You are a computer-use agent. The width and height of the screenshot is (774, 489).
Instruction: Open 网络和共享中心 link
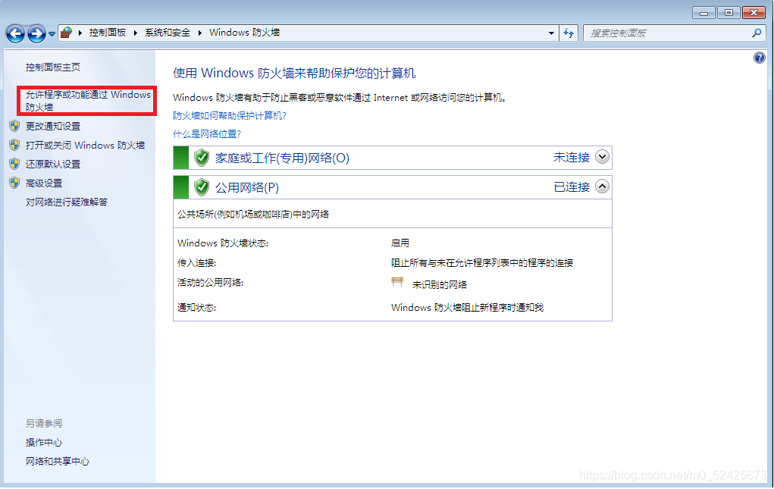58,462
